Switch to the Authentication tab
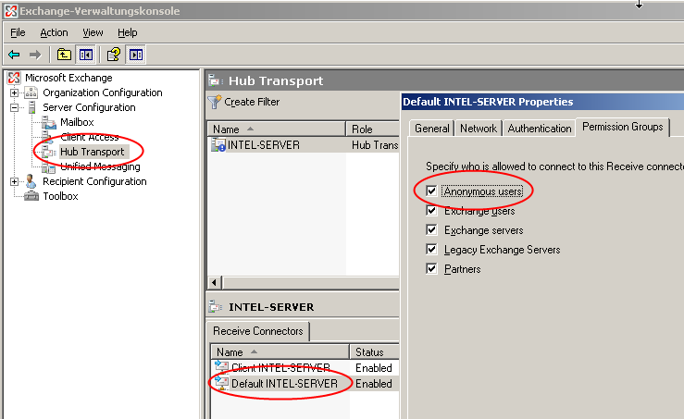 pyautogui.click(x=540, y=129)
